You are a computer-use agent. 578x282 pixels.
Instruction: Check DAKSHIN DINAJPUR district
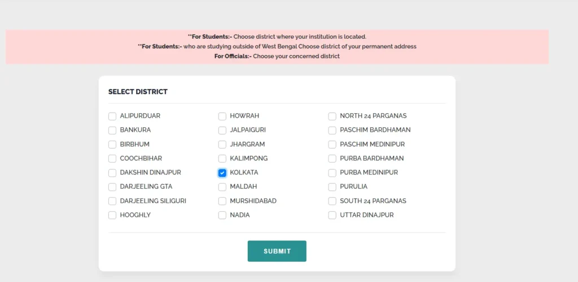(112, 173)
